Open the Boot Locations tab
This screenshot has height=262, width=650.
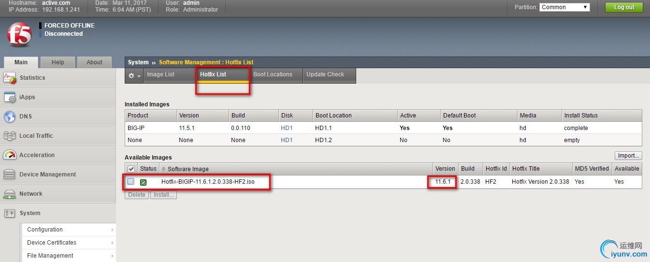tap(276, 75)
